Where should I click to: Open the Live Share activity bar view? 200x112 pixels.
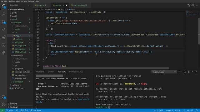tap(3, 53)
